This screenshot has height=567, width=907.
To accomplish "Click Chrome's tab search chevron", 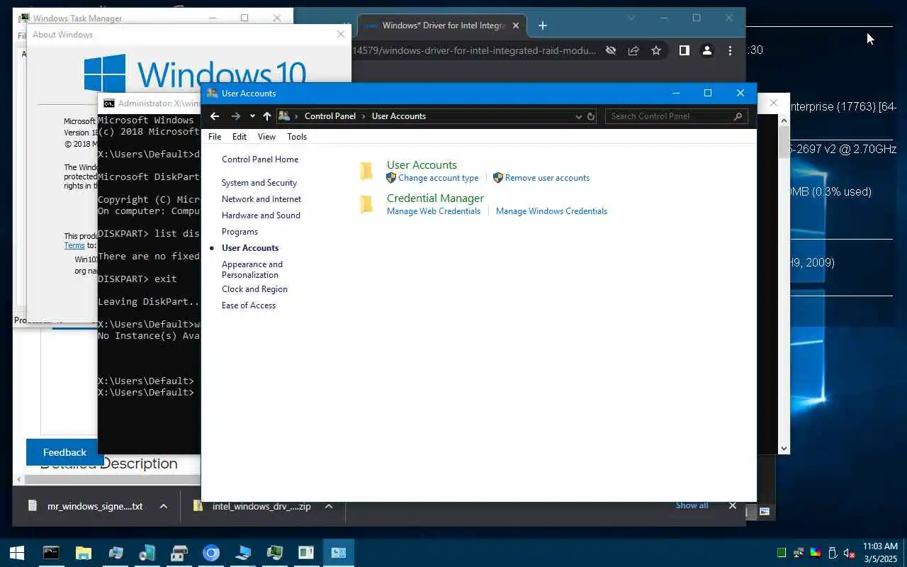I will tap(631, 18).
